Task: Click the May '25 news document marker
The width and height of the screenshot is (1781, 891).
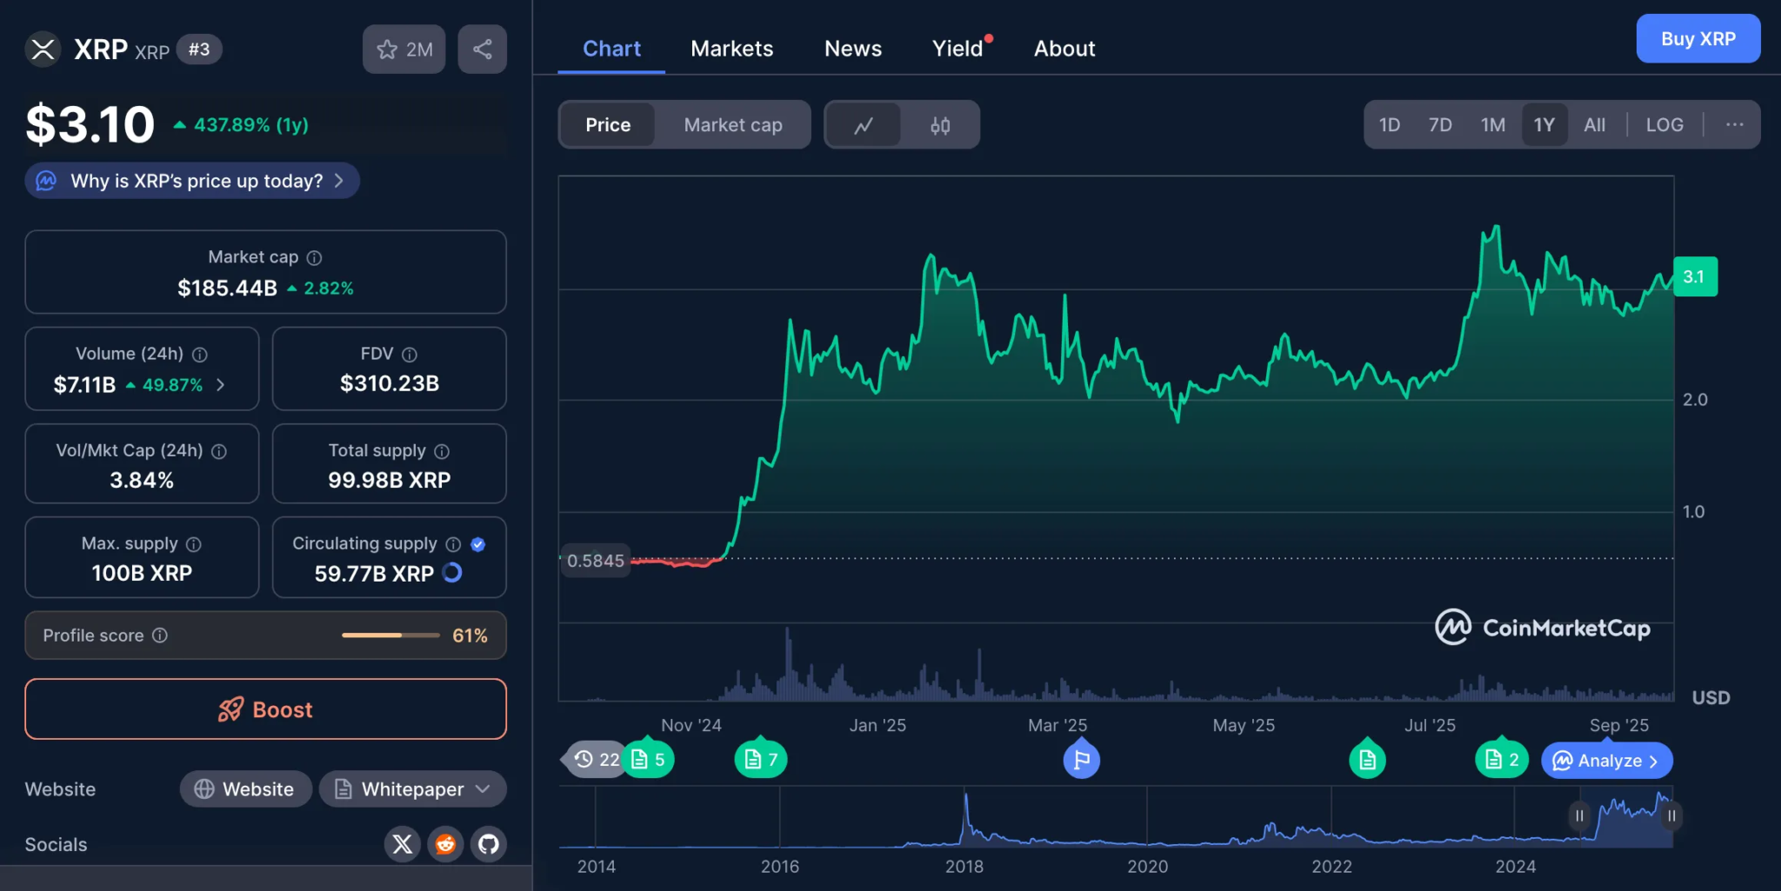Action: pos(1367,761)
